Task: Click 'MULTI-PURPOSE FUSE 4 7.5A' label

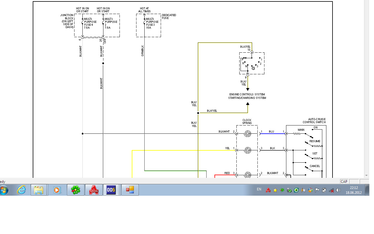Action: point(90,23)
